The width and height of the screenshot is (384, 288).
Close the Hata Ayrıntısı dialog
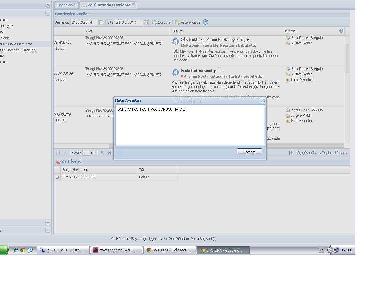[x=262, y=100]
